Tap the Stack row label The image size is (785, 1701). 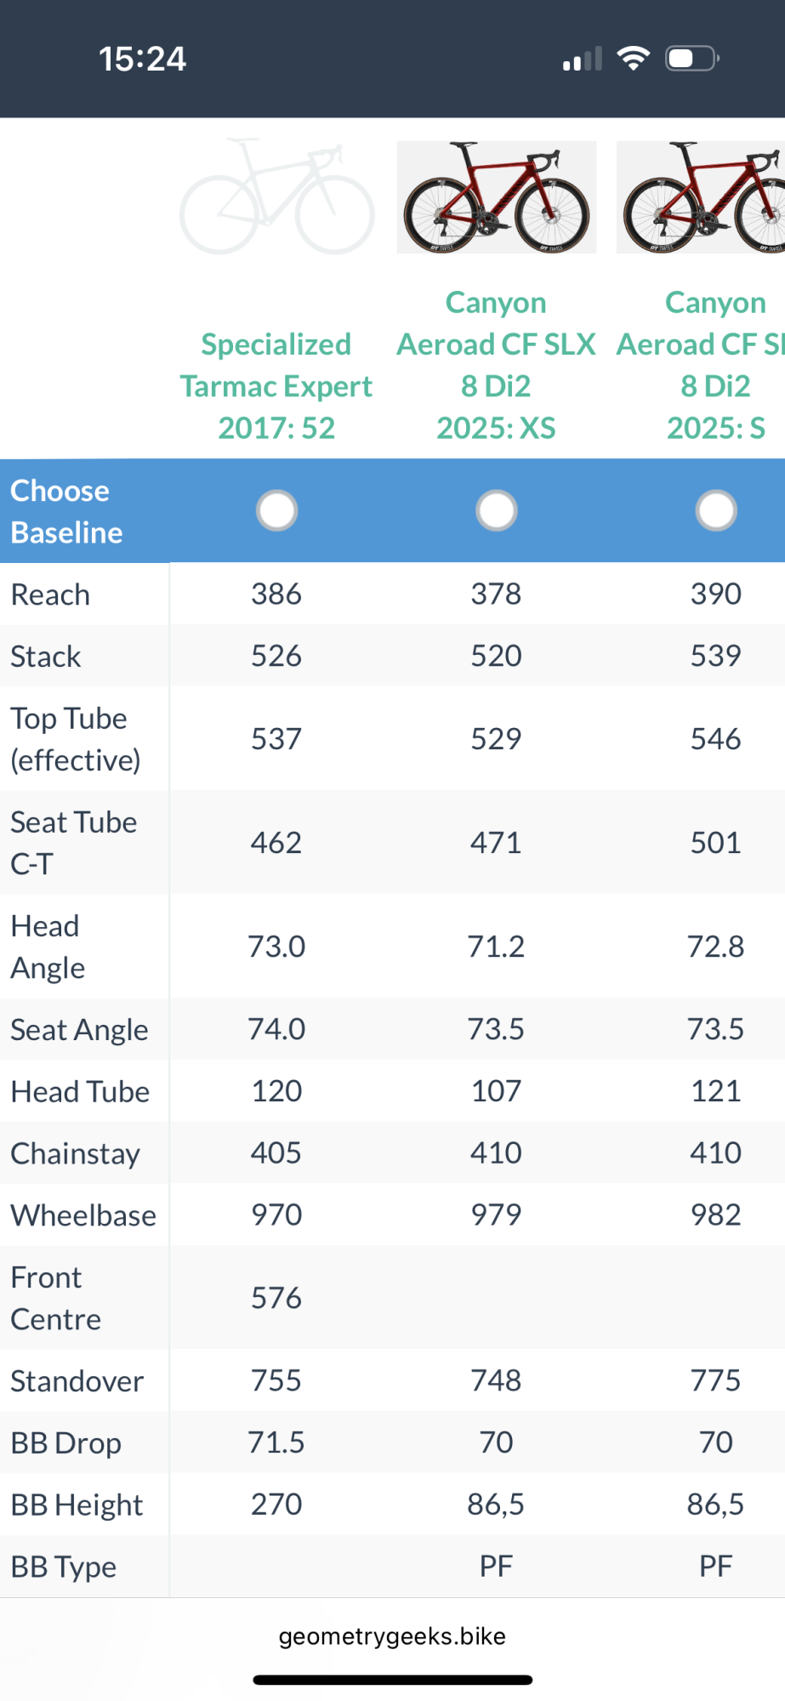click(x=46, y=657)
